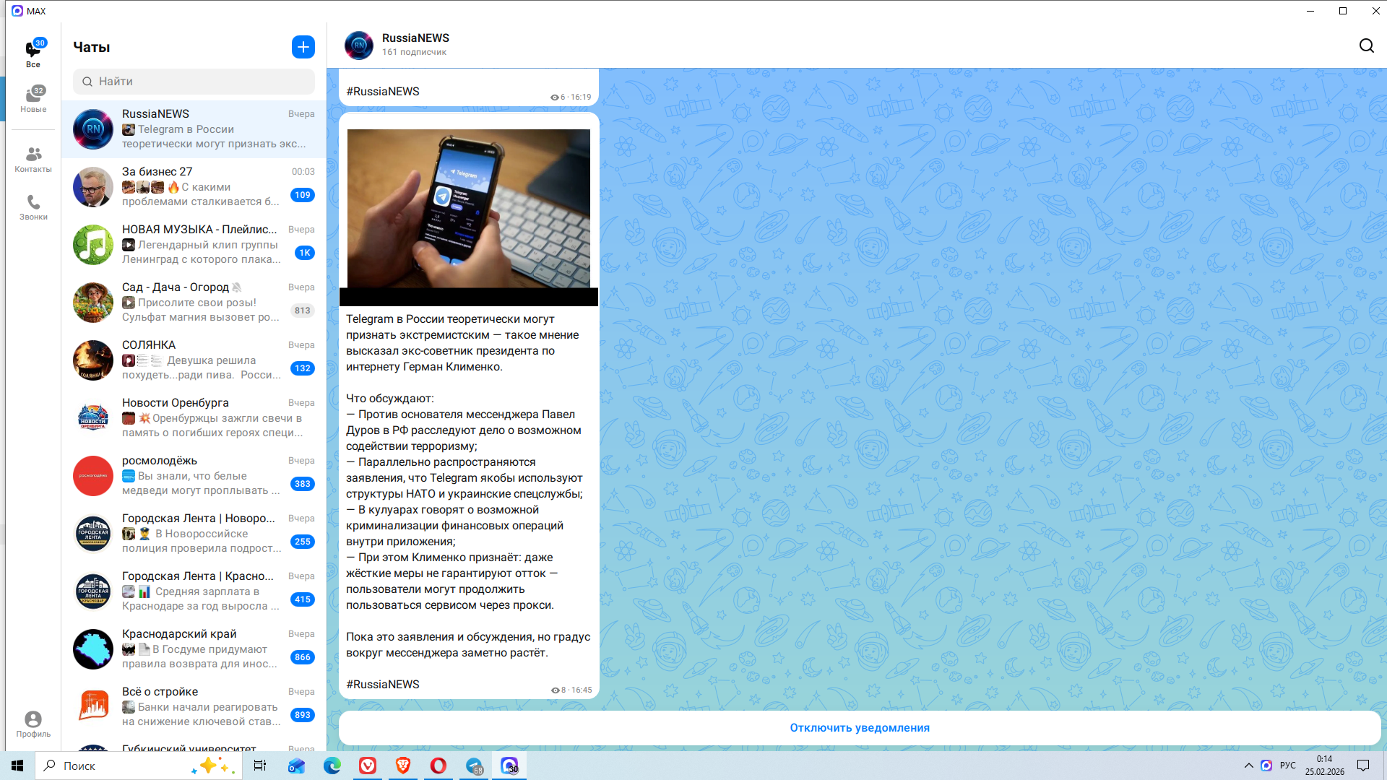Open Windows Task View icon
The height and width of the screenshot is (780, 1387).
[x=260, y=766]
